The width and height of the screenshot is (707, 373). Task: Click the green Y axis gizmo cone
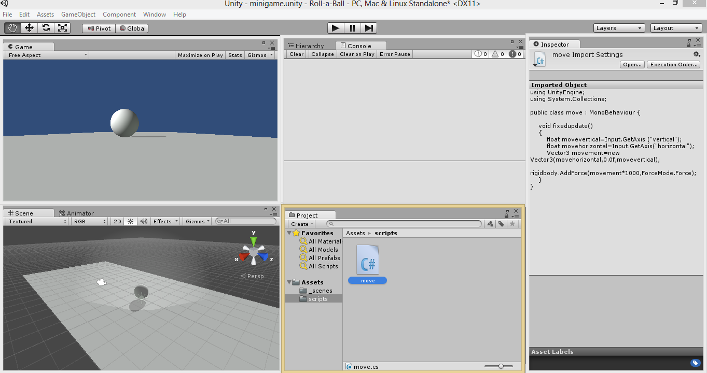tap(254, 241)
